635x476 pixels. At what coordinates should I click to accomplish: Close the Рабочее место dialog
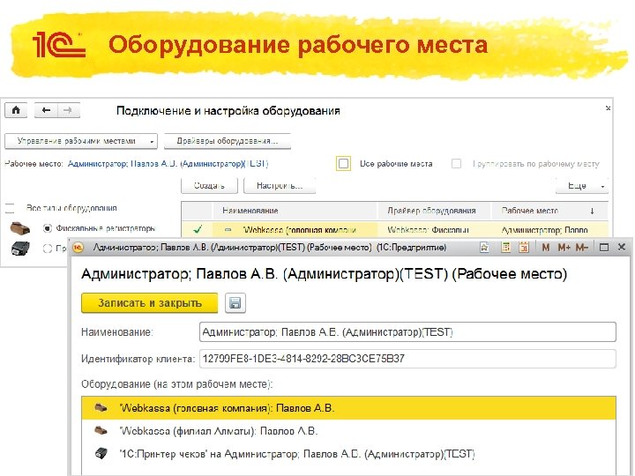tap(622, 247)
